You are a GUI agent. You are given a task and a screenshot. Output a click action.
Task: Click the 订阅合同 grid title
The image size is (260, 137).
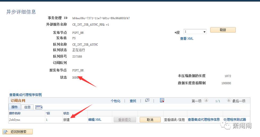point(18,101)
